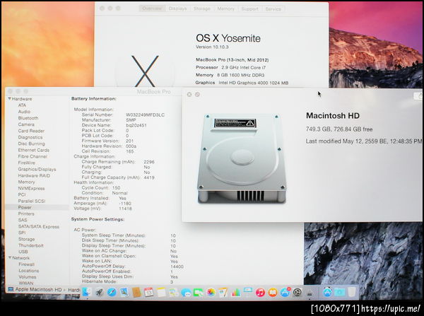Select Volumes under Network
The image size is (424, 316).
tap(28, 277)
